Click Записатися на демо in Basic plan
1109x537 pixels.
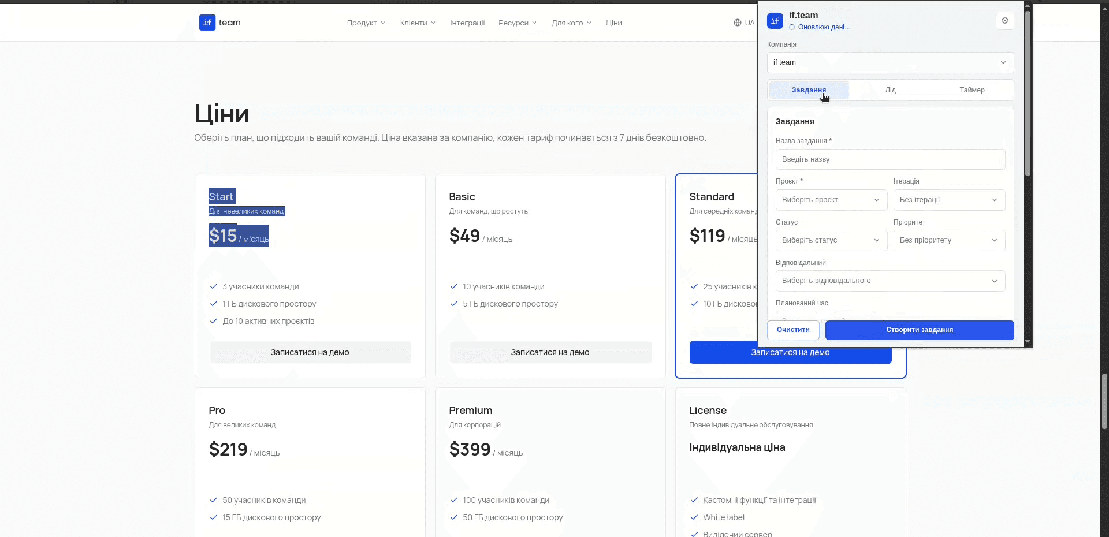[x=550, y=352]
